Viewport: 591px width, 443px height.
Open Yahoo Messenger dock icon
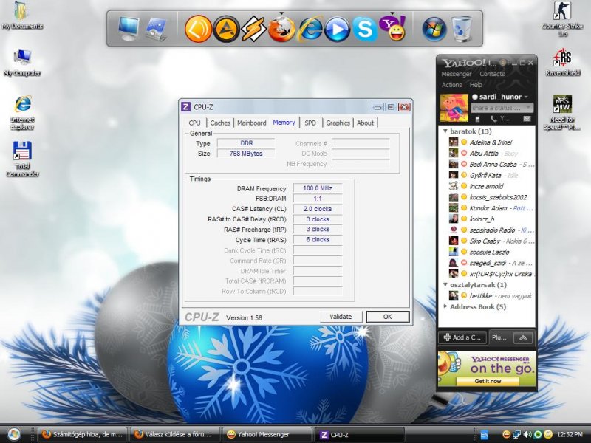pyautogui.click(x=392, y=28)
